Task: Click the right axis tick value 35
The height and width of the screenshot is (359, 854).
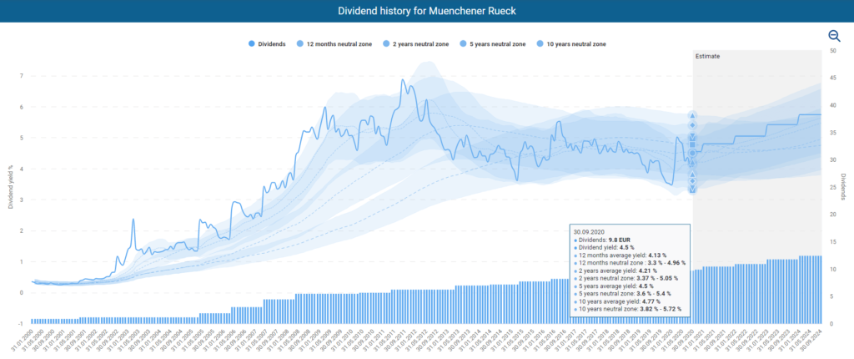Action: coord(833,133)
